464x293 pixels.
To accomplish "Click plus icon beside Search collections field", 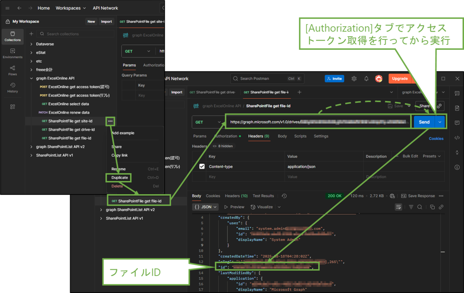I will [31, 34].
